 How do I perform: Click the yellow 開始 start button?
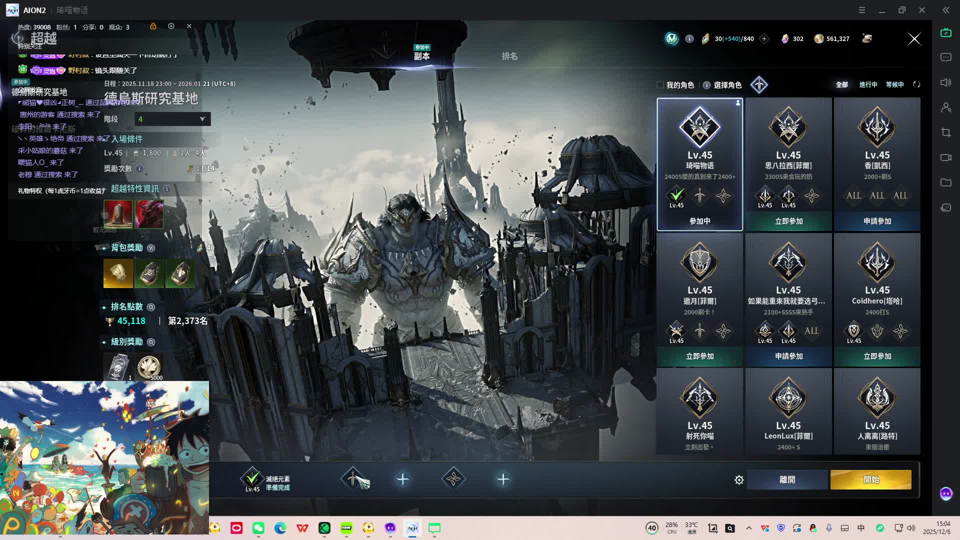pyautogui.click(x=870, y=479)
